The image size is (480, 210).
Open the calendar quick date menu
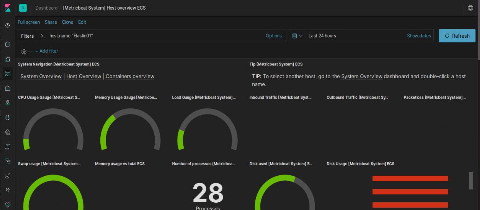point(297,36)
